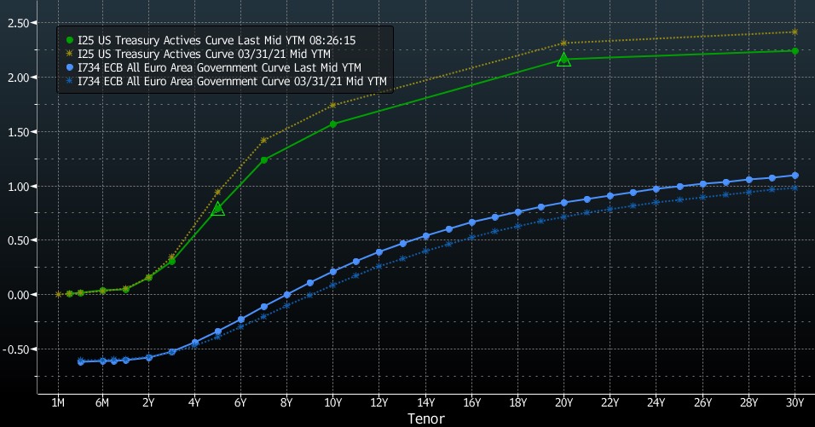The image size is (815, 427).
Task: Select the yellow star data point at 30Y
Action: coord(795,32)
